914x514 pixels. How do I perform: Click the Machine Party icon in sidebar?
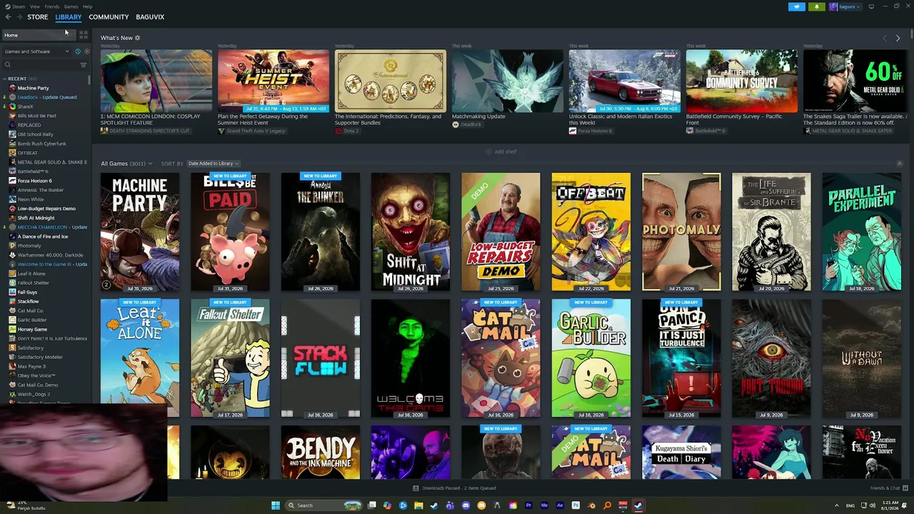point(12,88)
